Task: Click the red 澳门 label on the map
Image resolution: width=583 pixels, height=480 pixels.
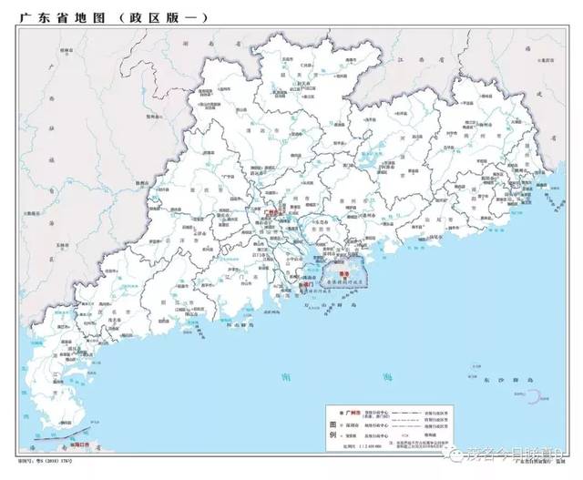Action: pos(306,285)
